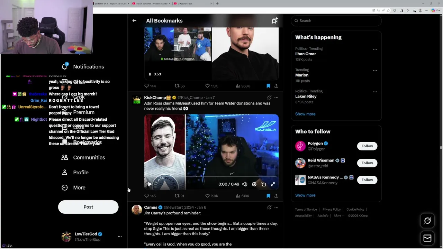The width and height of the screenshot is (443, 249).
Task: Create a new bookmark folder icon
Action: (274, 21)
